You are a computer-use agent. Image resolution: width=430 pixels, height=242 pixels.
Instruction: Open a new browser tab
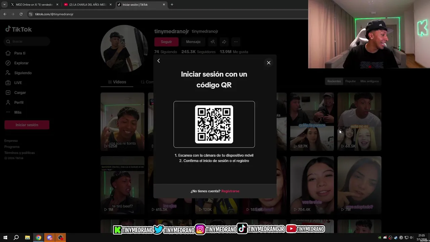172,5
